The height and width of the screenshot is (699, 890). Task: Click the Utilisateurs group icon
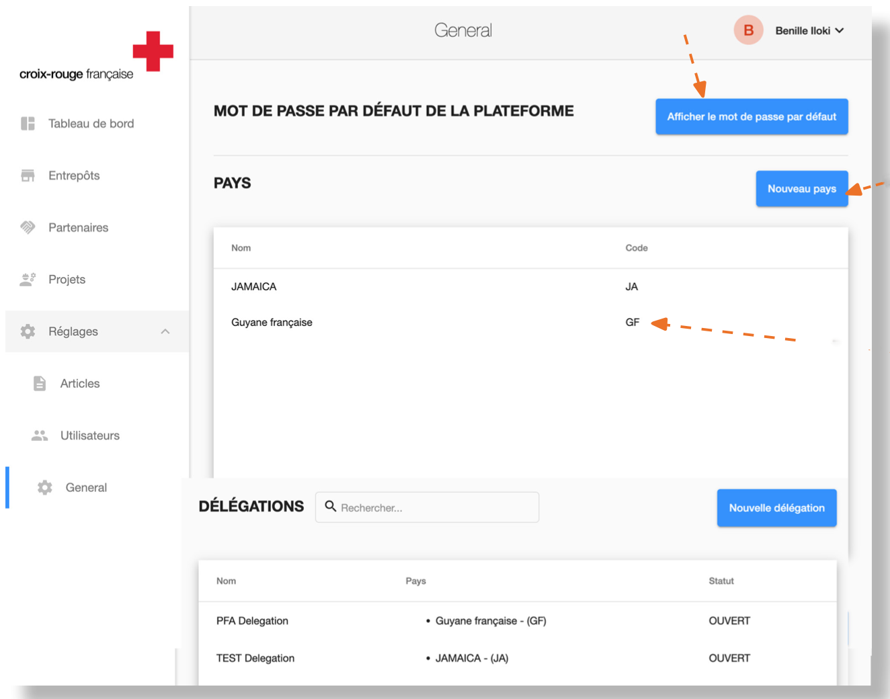pyautogui.click(x=40, y=436)
